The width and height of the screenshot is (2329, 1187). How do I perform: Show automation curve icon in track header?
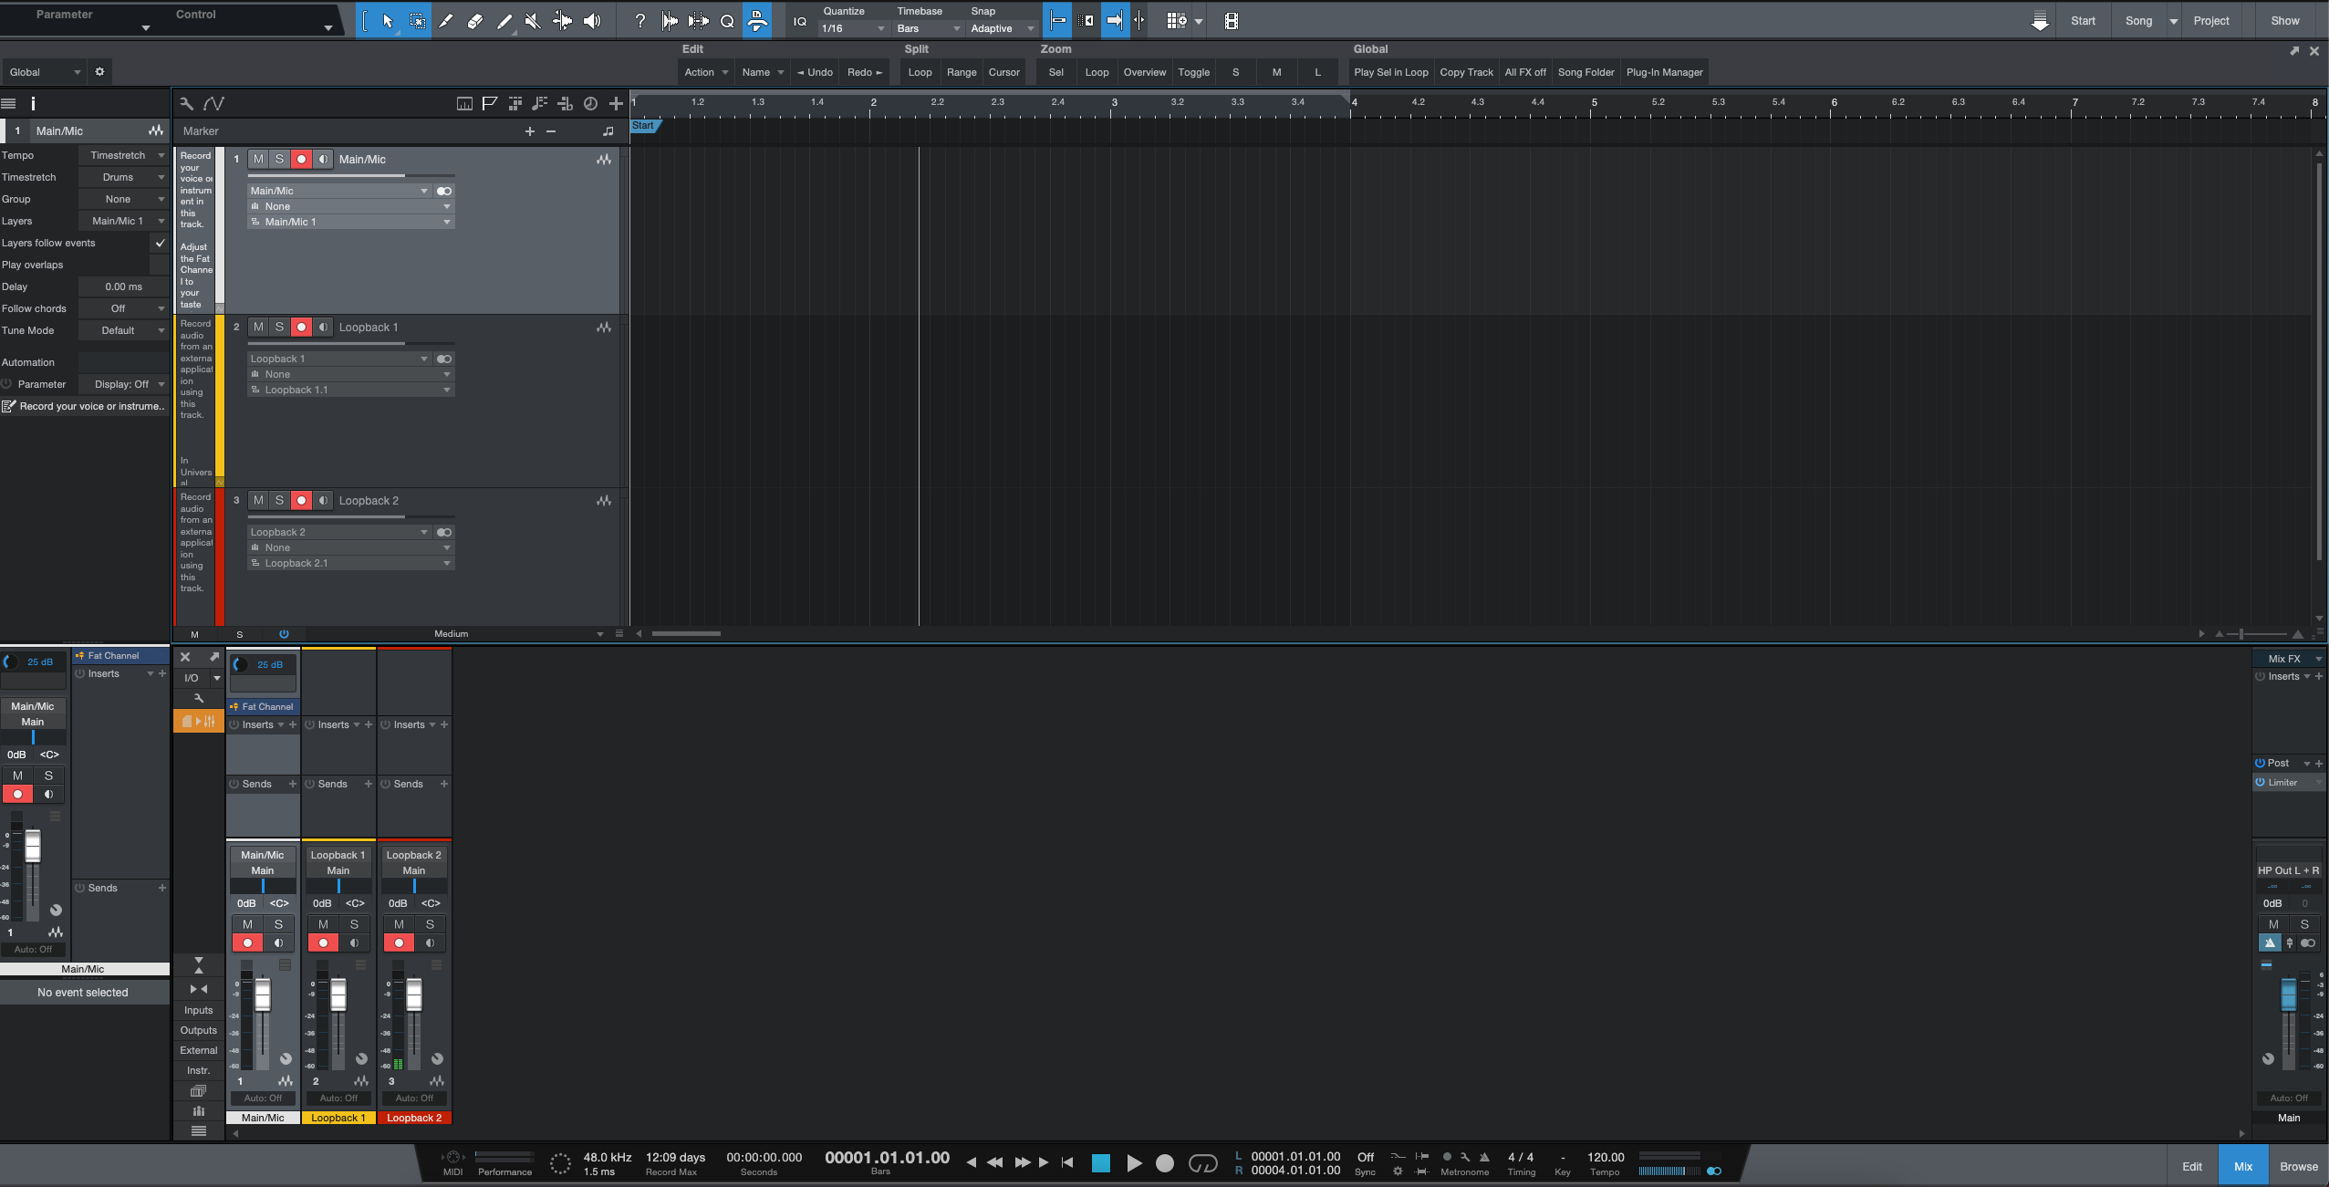214,103
